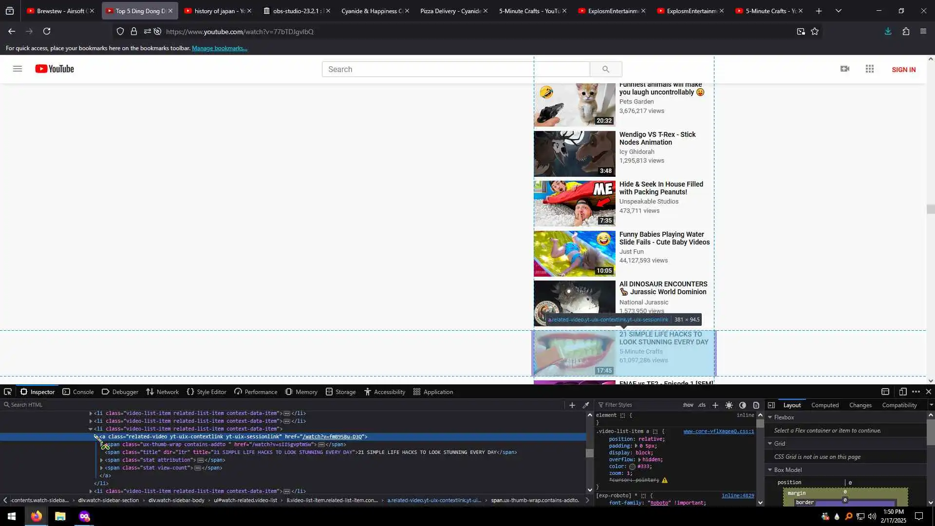Toggle :hov pseudo-class panel

pos(688,405)
